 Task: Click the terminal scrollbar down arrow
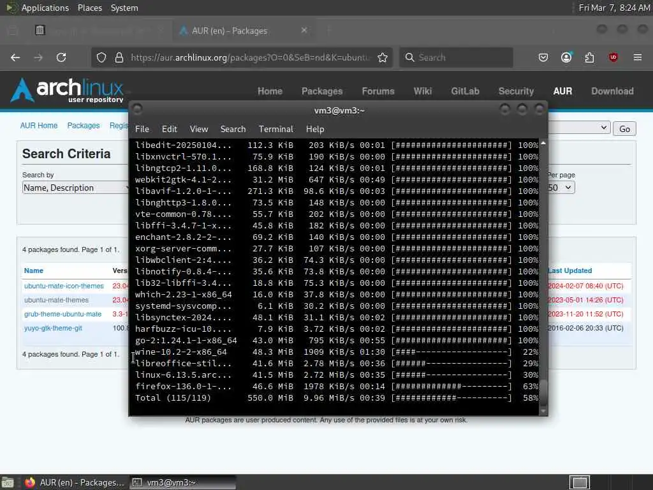coord(543,412)
